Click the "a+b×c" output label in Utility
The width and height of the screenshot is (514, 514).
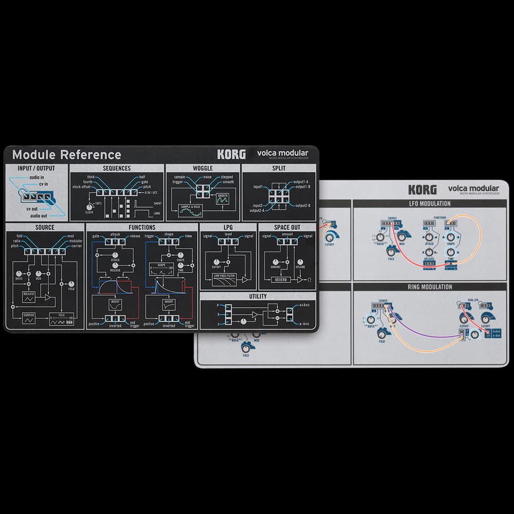(304, 305)
